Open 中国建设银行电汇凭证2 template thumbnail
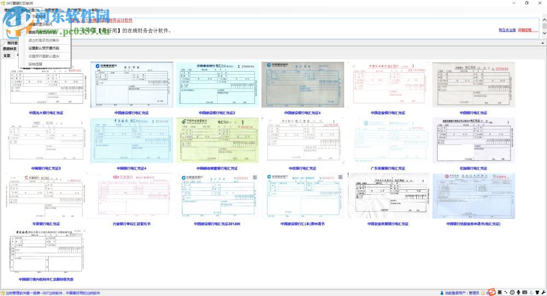The height and width of the screenshot is (296, 547). tap(217, 85)
